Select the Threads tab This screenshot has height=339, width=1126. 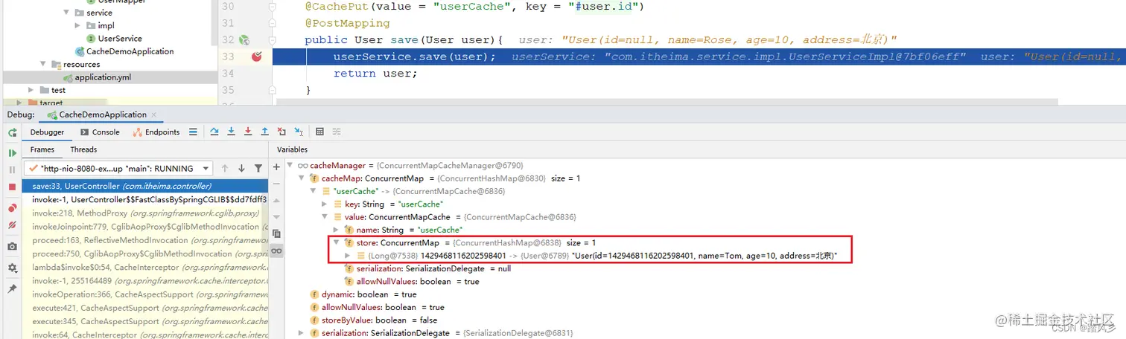pyautogui.click(x=83, y=149)
